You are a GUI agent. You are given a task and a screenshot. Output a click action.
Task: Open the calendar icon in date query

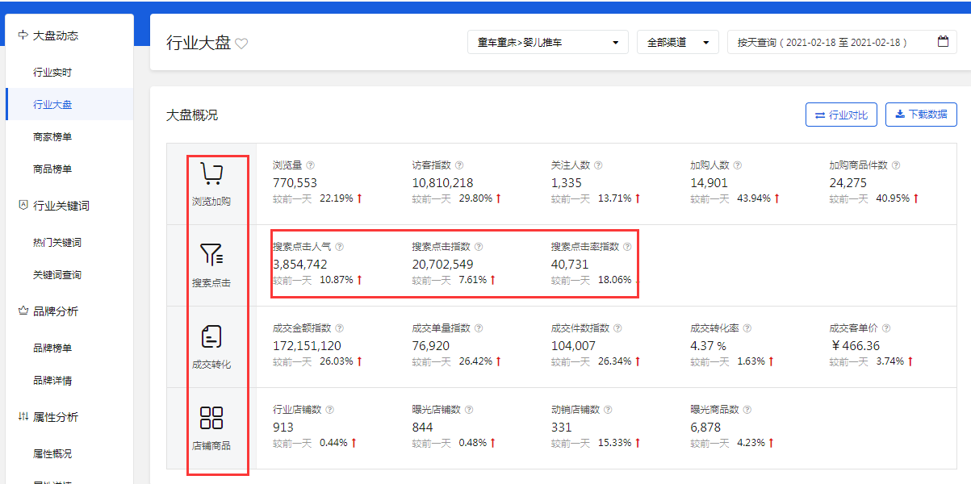coord(943,42)
